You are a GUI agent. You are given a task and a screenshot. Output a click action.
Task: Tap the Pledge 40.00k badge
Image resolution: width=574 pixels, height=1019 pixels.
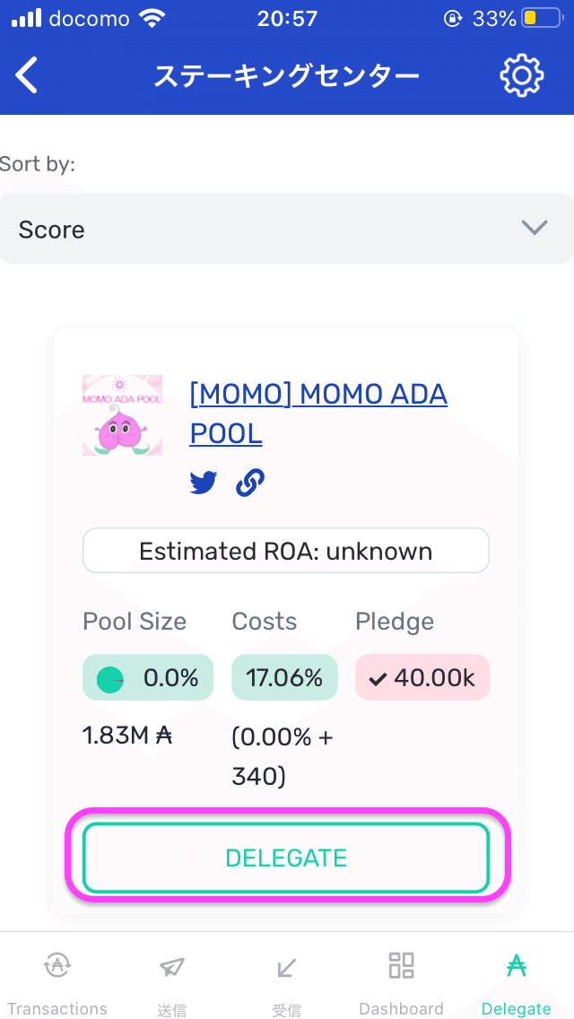click(422, 677)
